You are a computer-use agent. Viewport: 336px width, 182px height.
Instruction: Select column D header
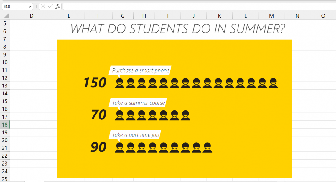(32, 16)
